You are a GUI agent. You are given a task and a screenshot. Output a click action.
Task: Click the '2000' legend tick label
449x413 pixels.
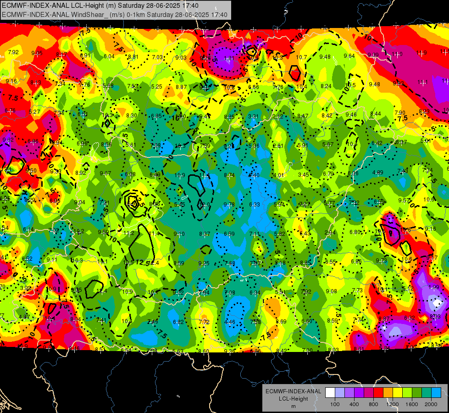431,404
